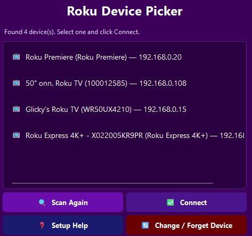This screenshot has width=252, height=236.
Task: Click the magnifying glass icon on Scan Again
Action: [x=42, y=202]
